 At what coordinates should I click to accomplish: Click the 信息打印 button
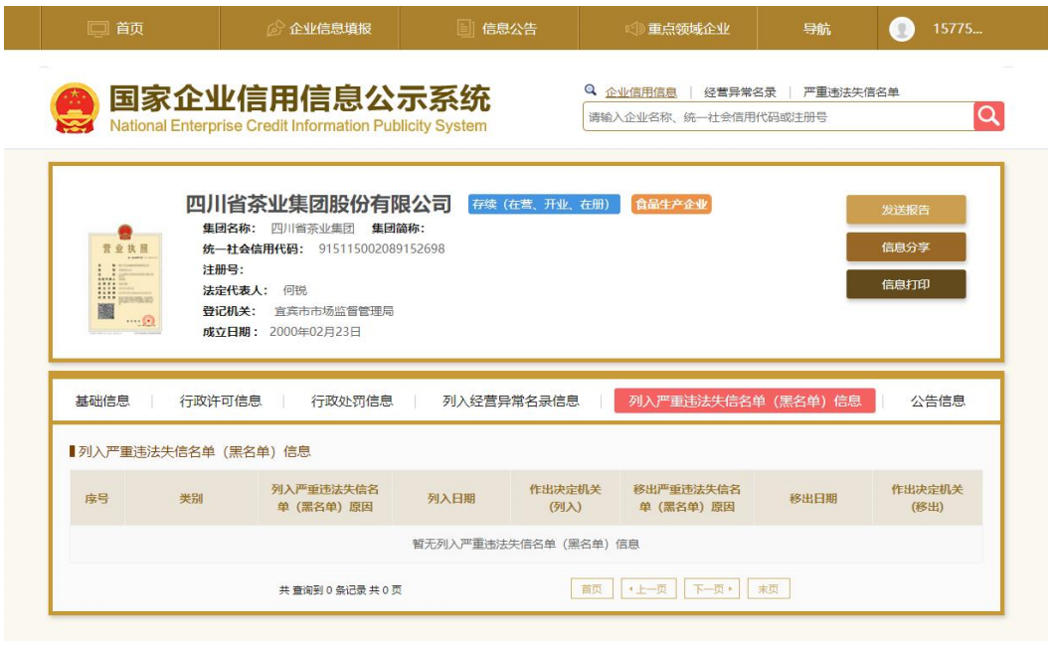click(906, 284)
